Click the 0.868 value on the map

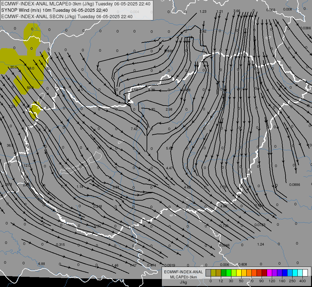coord(169,51)
